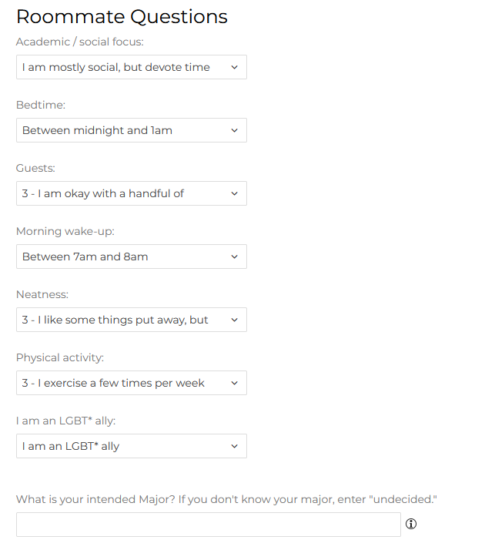The width and height of the screenshot is (485, 560).
Task: Expand the Bedtime dropdown
Action: coord(131,130)
